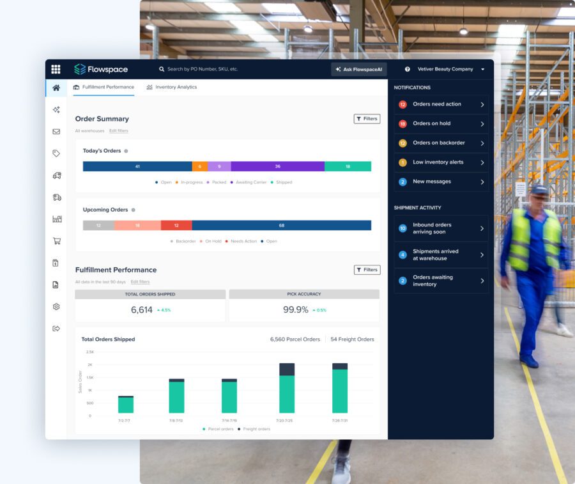Expand Inbound orders arriving soon
The width and height of the screenshot is (575, 484).
[441, 228]
